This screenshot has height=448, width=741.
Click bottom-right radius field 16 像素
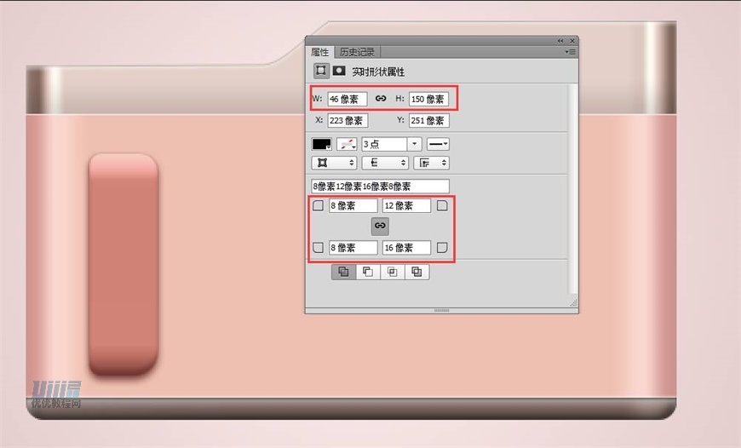406,248
